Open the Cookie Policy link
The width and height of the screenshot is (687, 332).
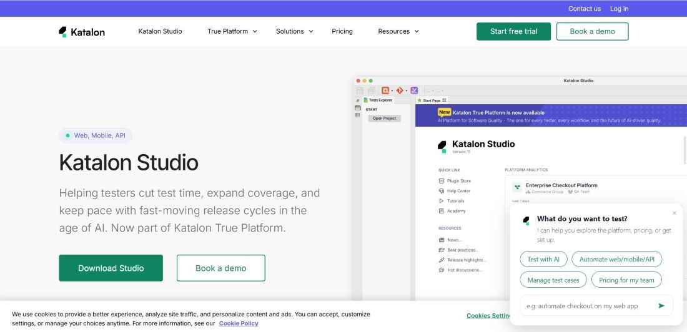pyautogui.click(x=239, y=324)
